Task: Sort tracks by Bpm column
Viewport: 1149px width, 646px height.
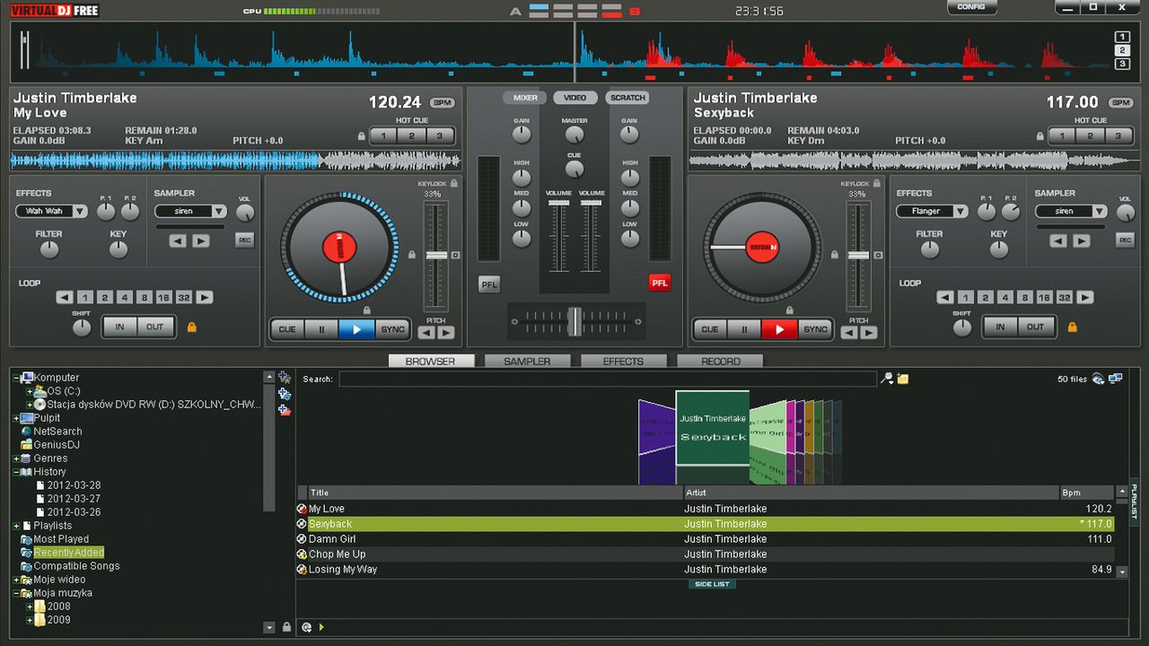Action: pyautogui.click(x=1087, y=493)
